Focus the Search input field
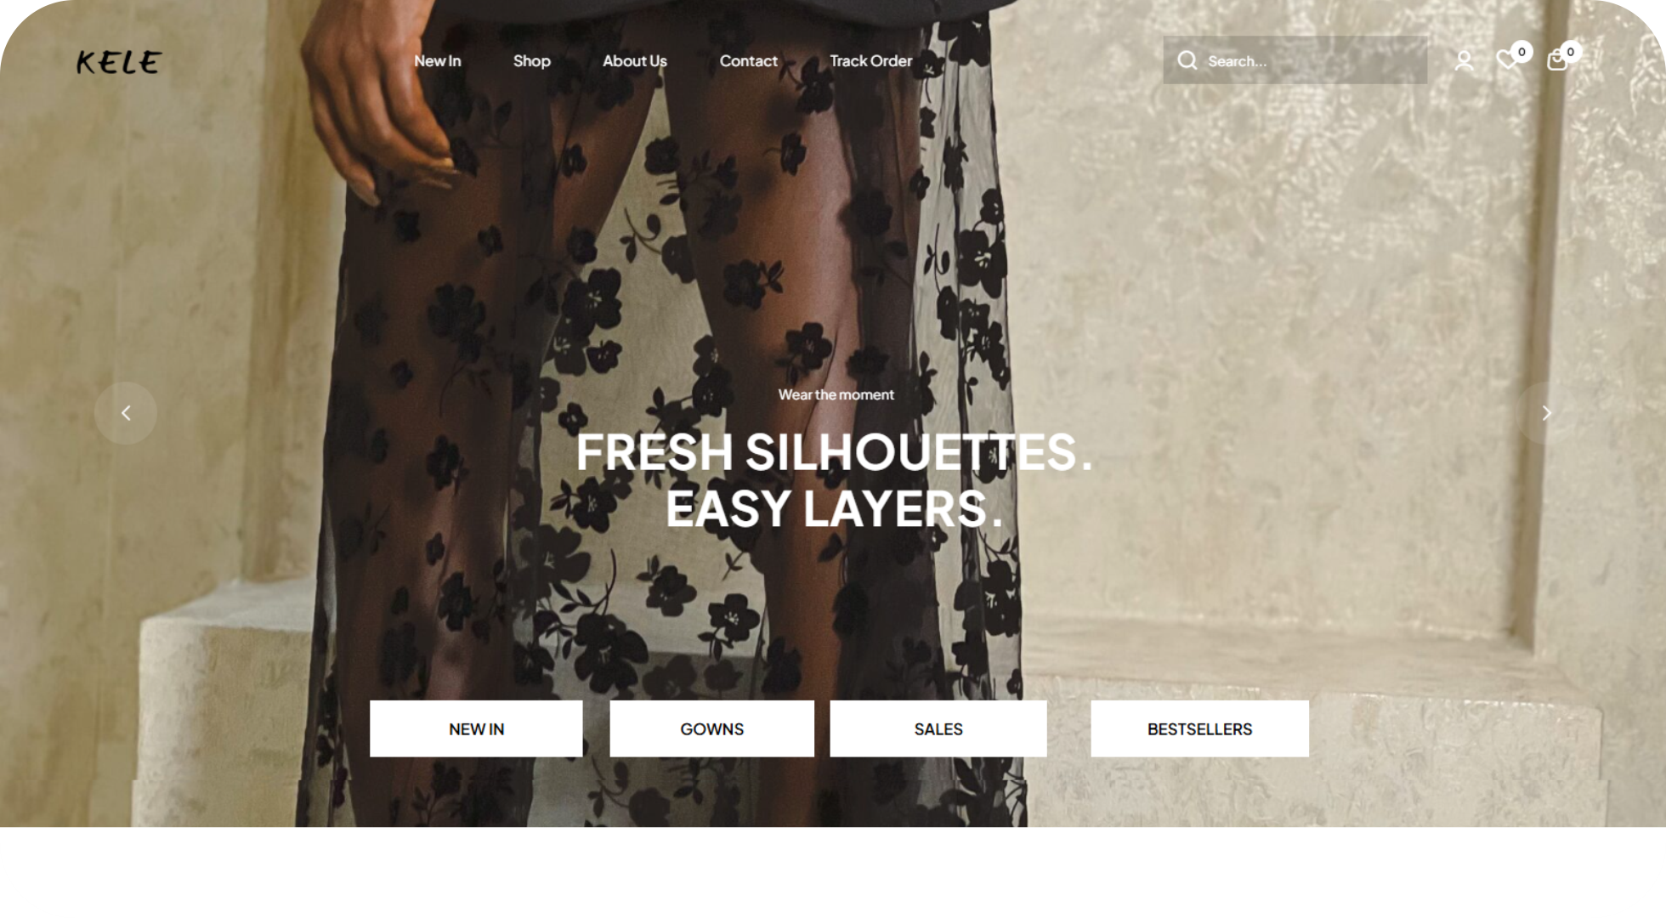Image resolution: width=1666 pixels, height=918 pixels. [1295, 60]
